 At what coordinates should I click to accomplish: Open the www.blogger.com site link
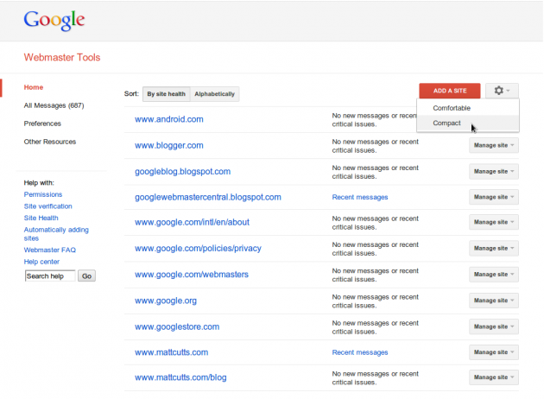[169, 145]
